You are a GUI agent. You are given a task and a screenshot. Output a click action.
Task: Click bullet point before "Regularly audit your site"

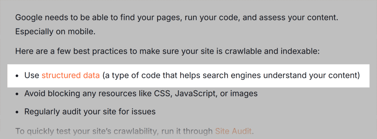[x=17, y=112]
